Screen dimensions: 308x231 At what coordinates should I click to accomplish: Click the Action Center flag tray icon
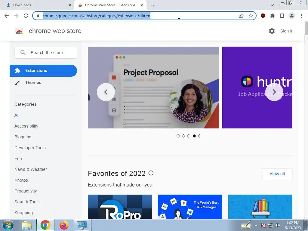point(263,226)
